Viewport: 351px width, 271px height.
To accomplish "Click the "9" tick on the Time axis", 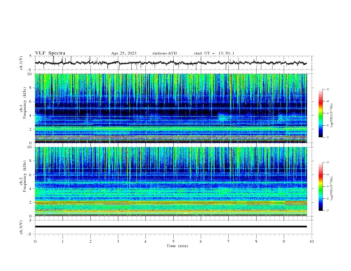I will click(x=284, y=241).
